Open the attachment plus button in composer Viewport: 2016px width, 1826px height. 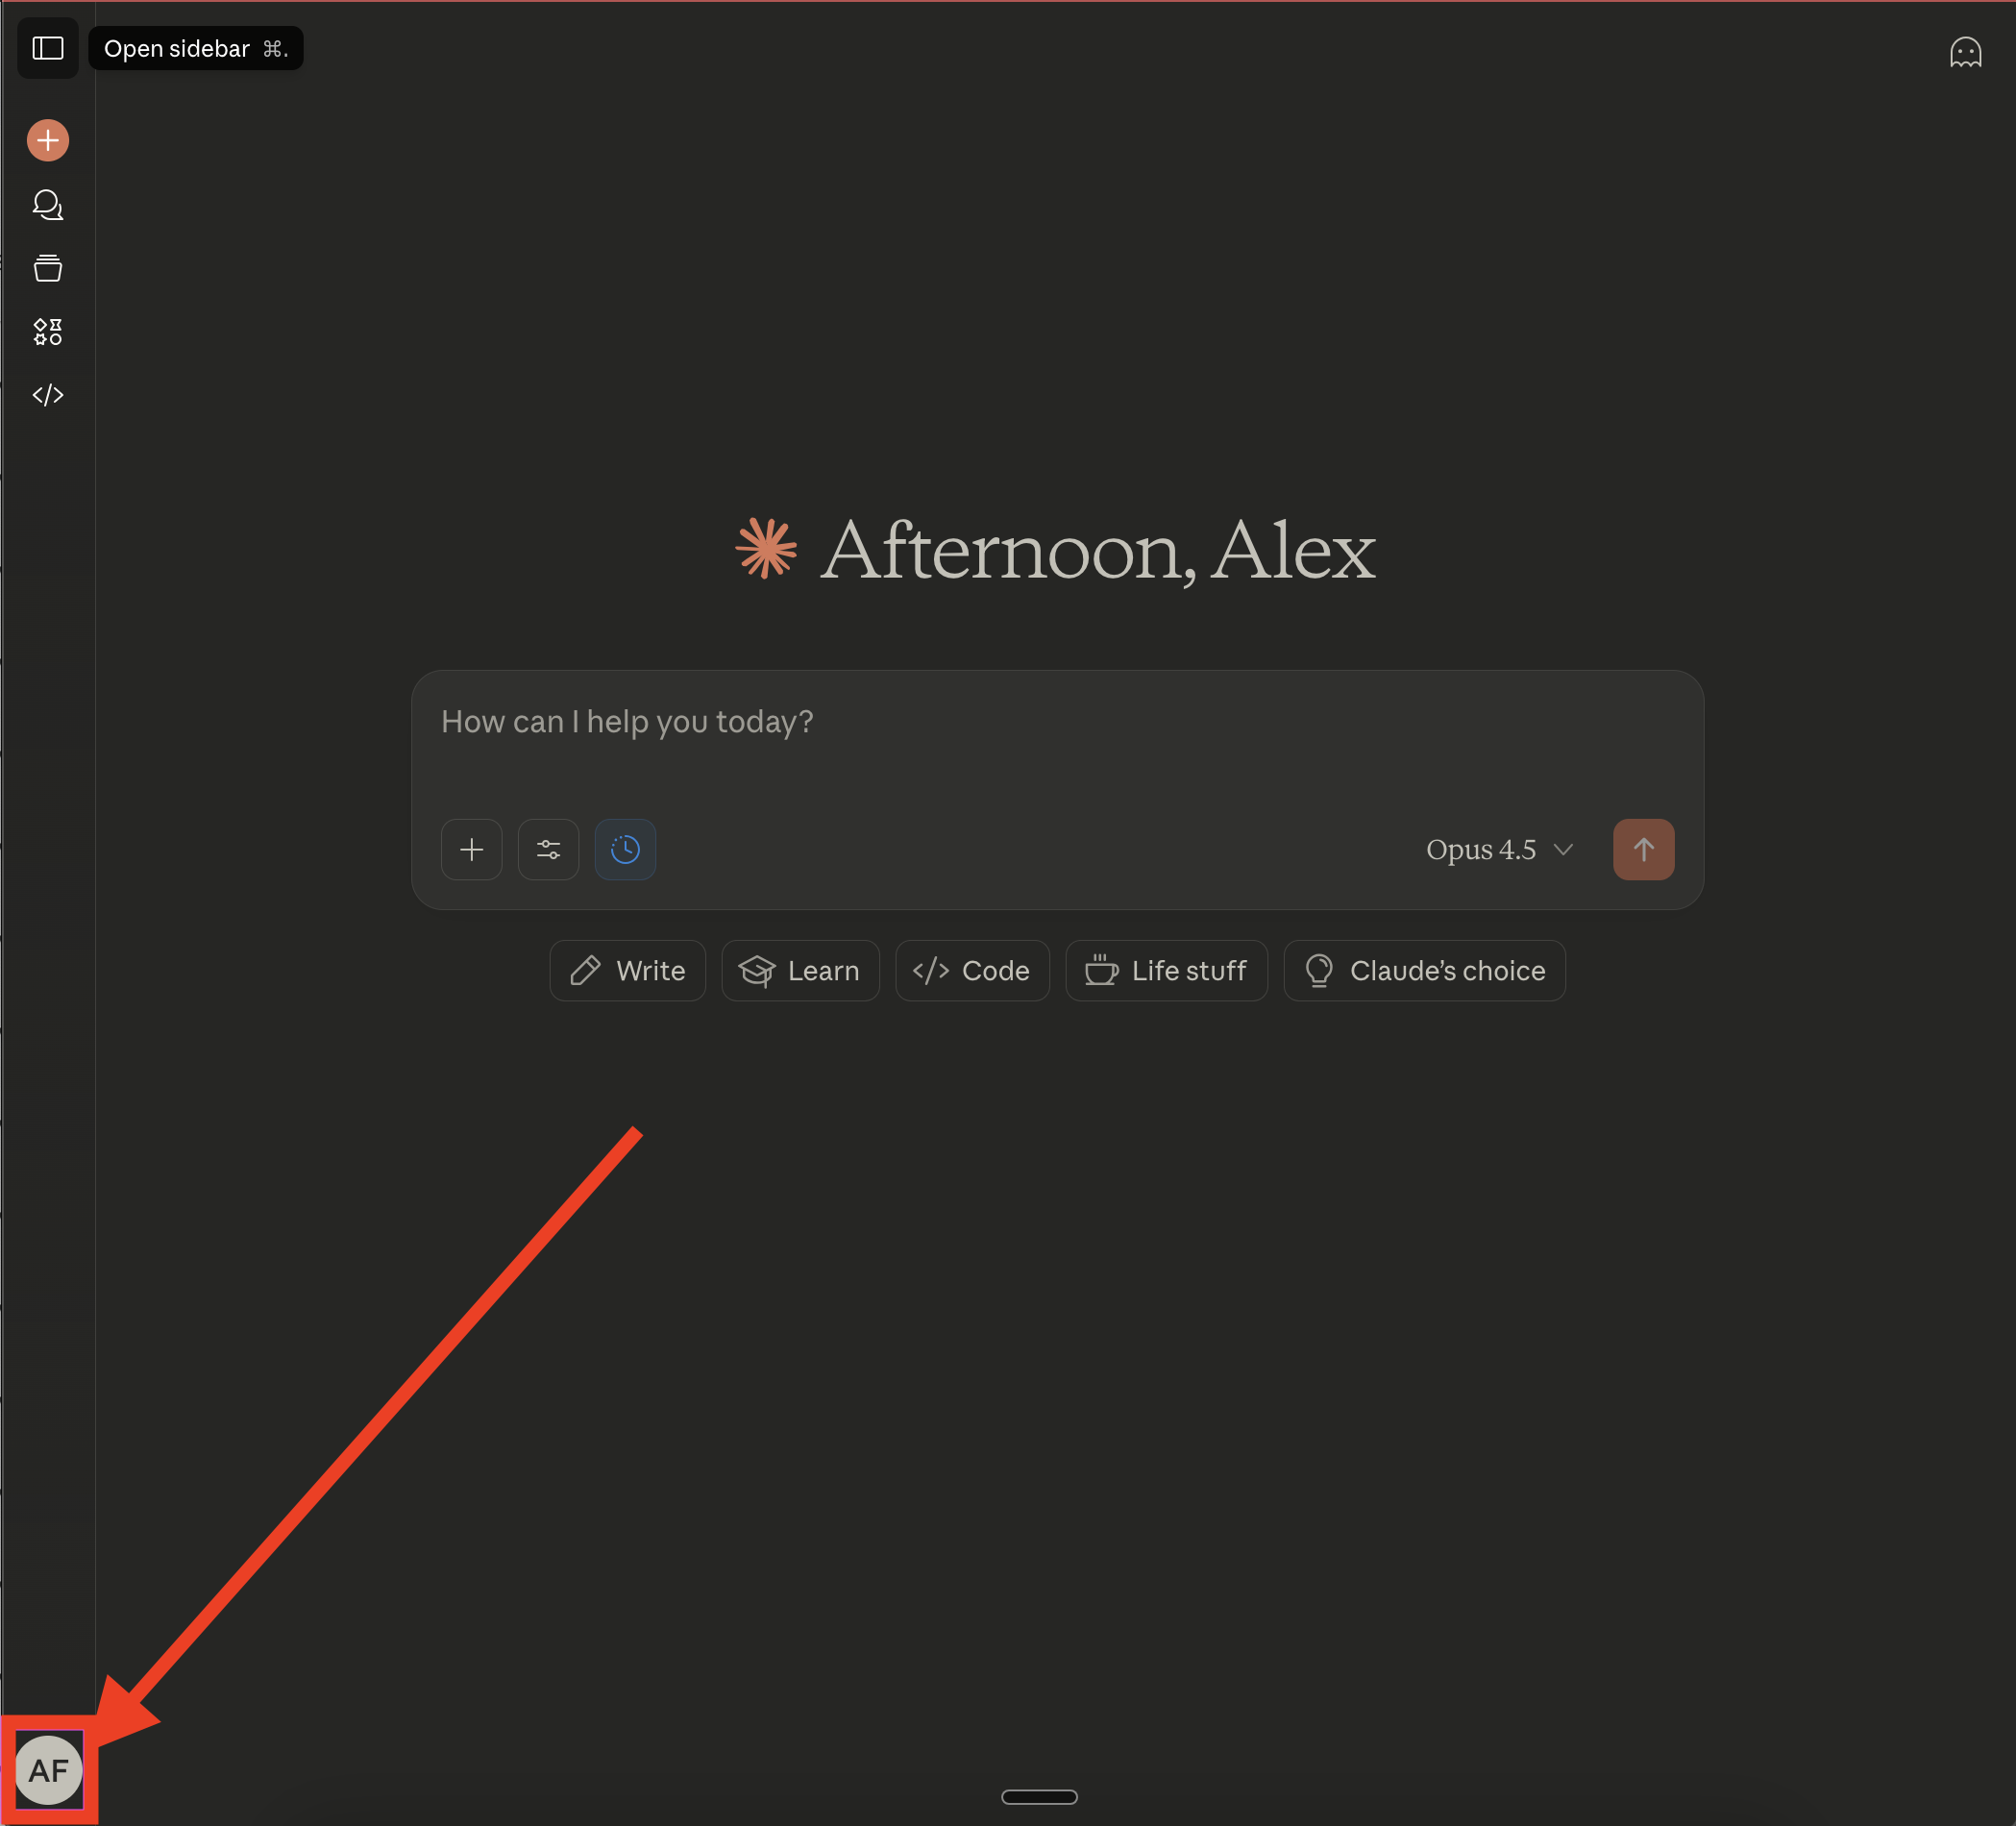[471, 849]
